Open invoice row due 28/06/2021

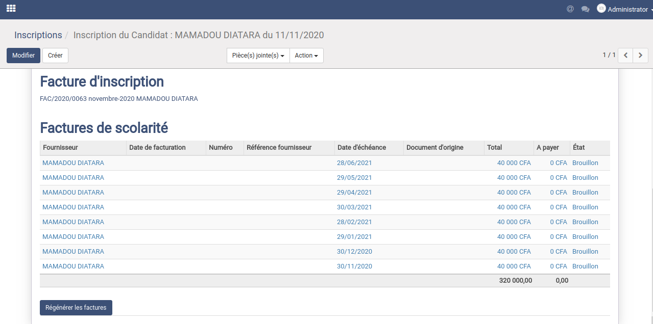tap(354, 163)
